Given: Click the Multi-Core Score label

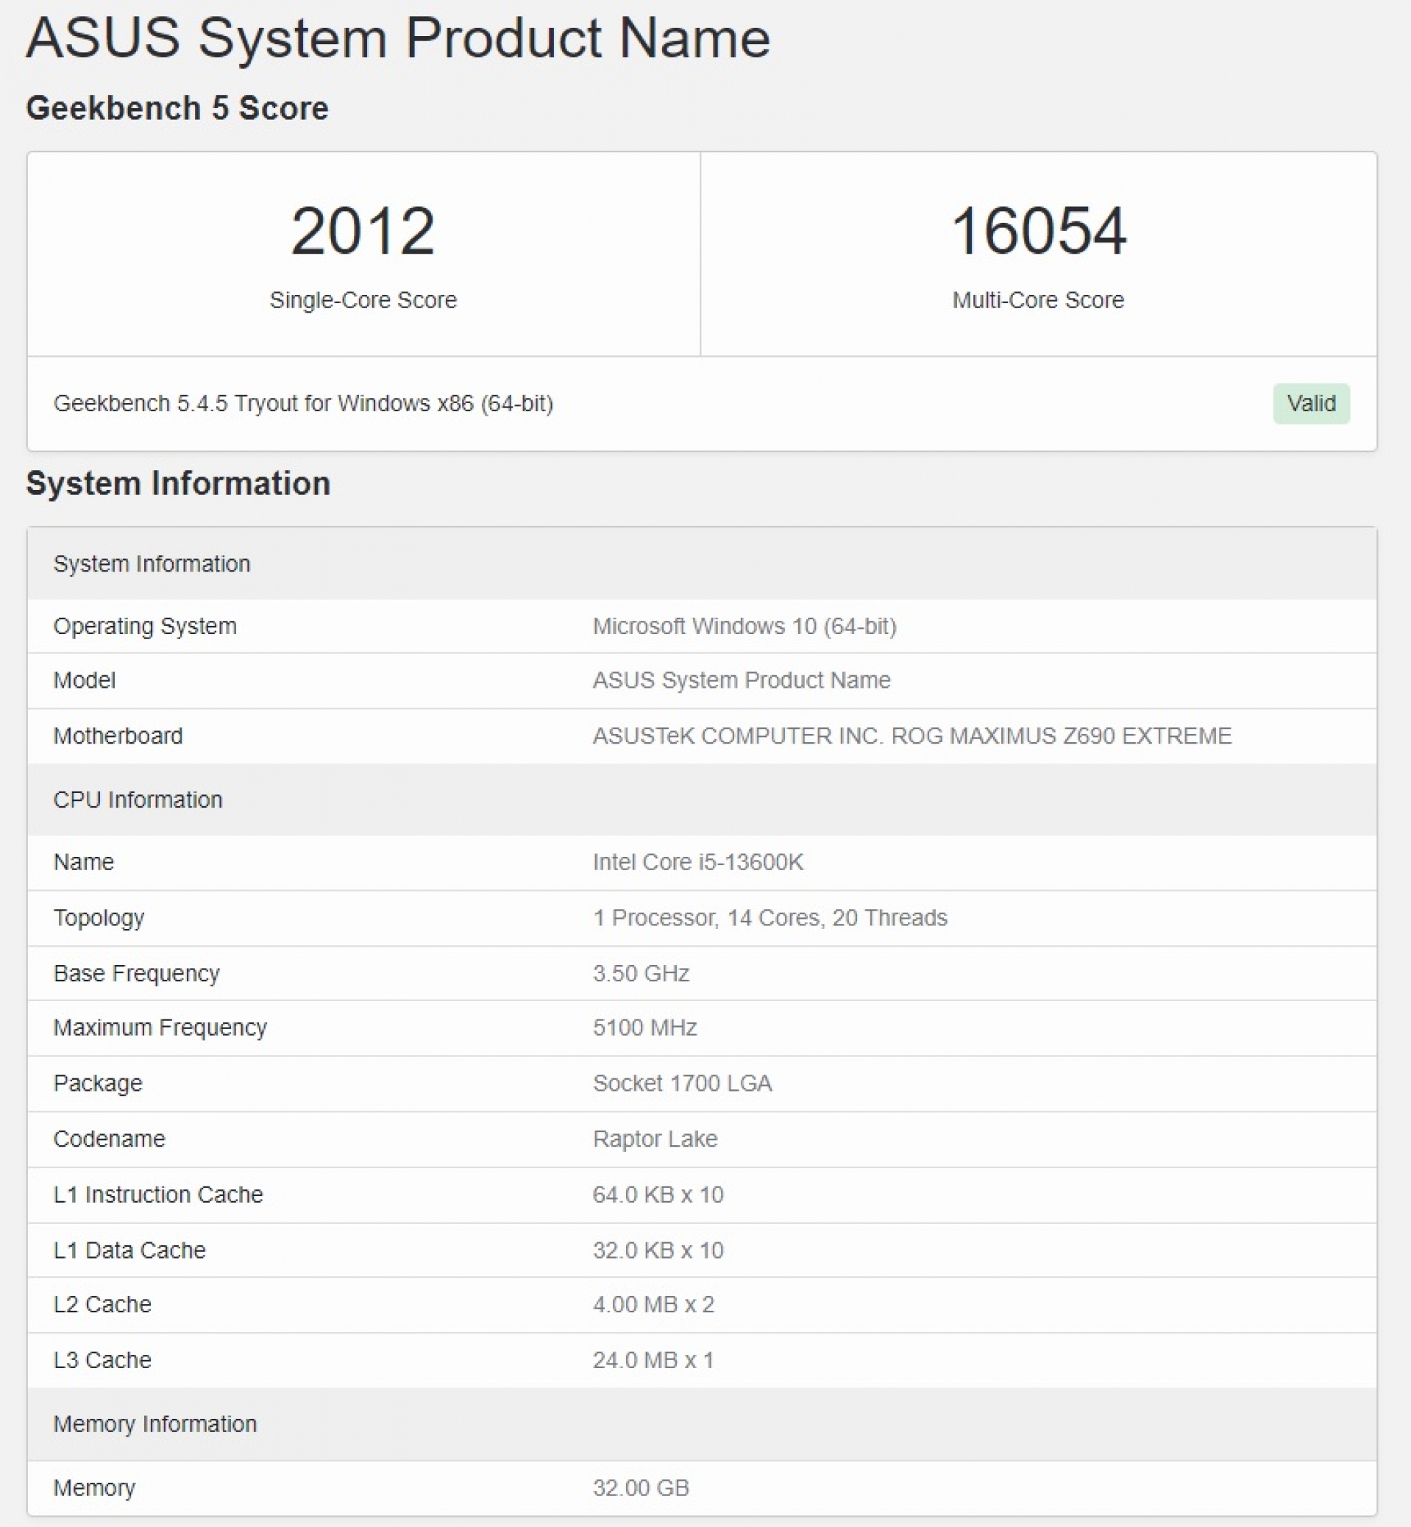Looking at the screenshot, I should pos(1039,300).
